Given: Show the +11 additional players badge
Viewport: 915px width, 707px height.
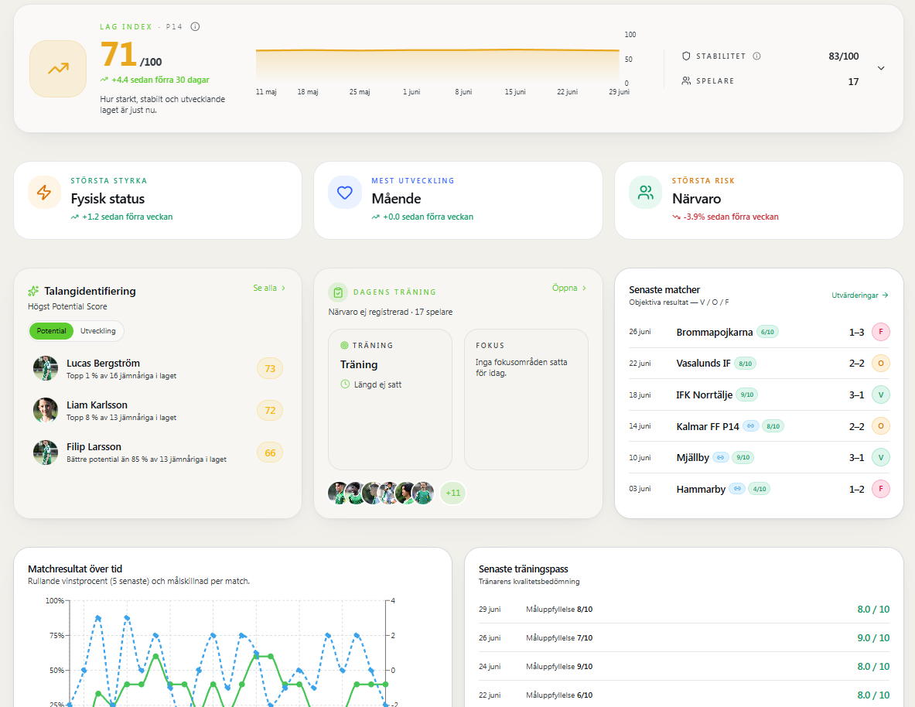Looking at the screenshot, I should point(452,493).
